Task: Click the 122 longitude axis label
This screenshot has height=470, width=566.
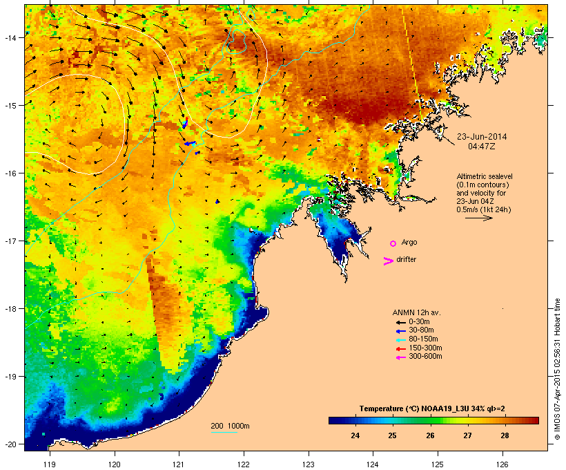Action: point(244,464)
